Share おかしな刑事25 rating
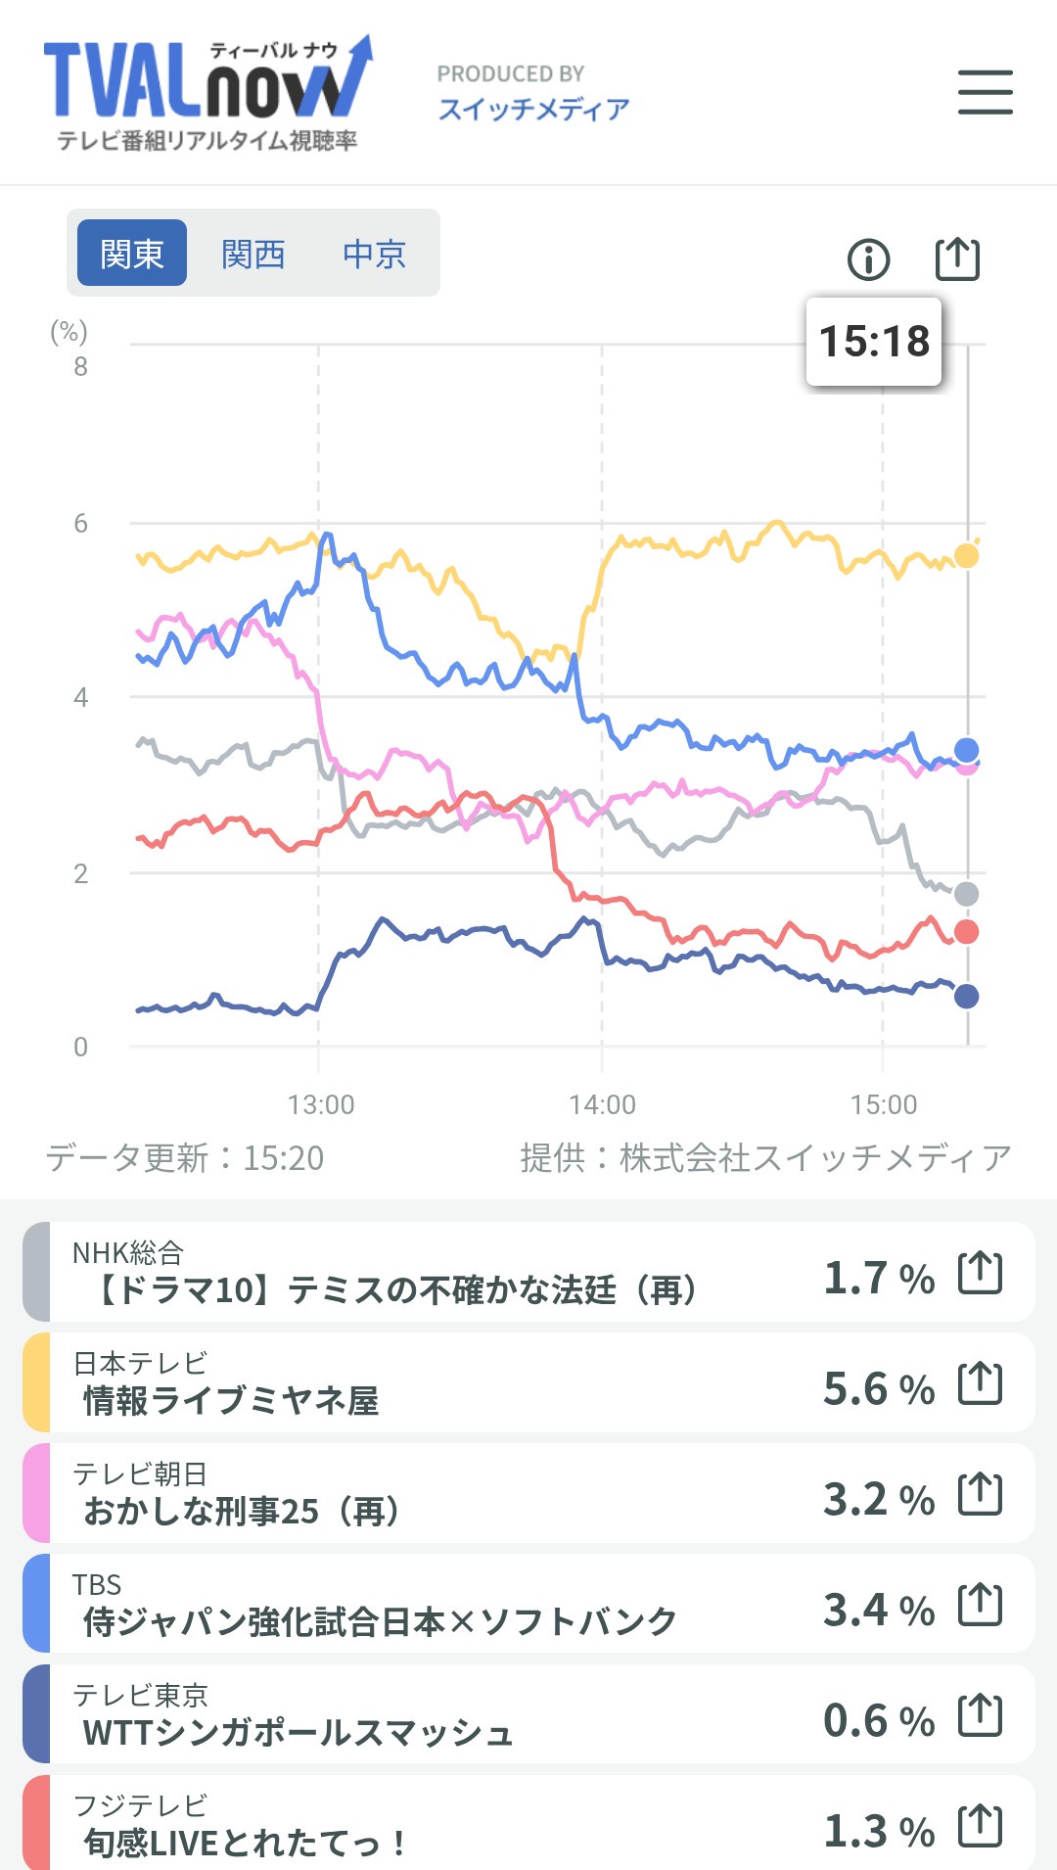Viewport: 1057px width, 1870px height. click(980, 1494)
